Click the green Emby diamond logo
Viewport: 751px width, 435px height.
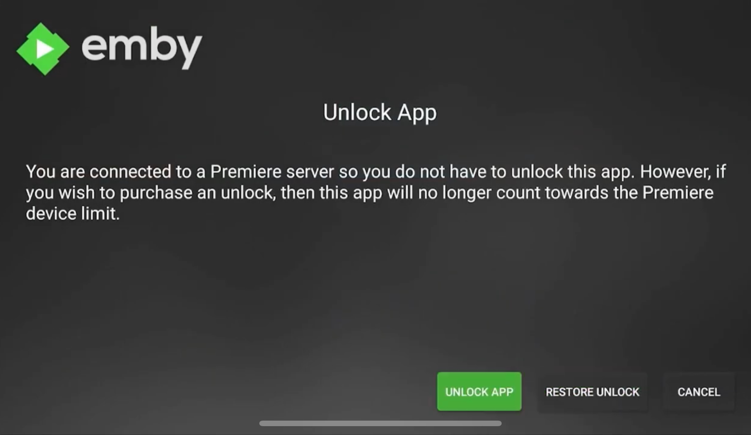point(43,49)
